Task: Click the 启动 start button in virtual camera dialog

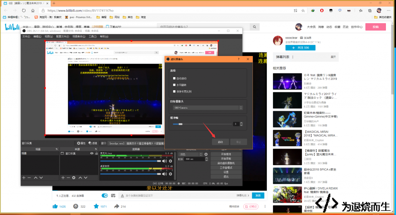Action: pos(220,142)
